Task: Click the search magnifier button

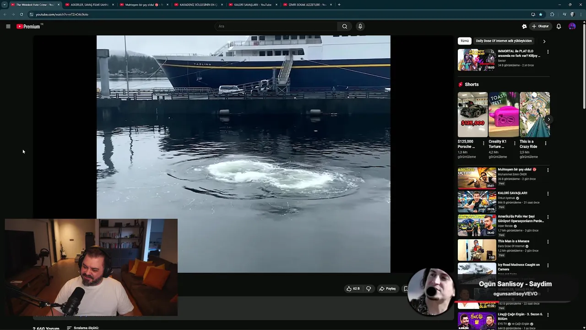Action: 345,26
